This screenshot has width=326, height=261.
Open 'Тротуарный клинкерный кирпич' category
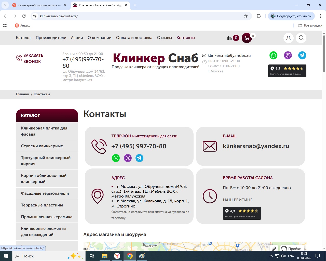tap(47, 161)
